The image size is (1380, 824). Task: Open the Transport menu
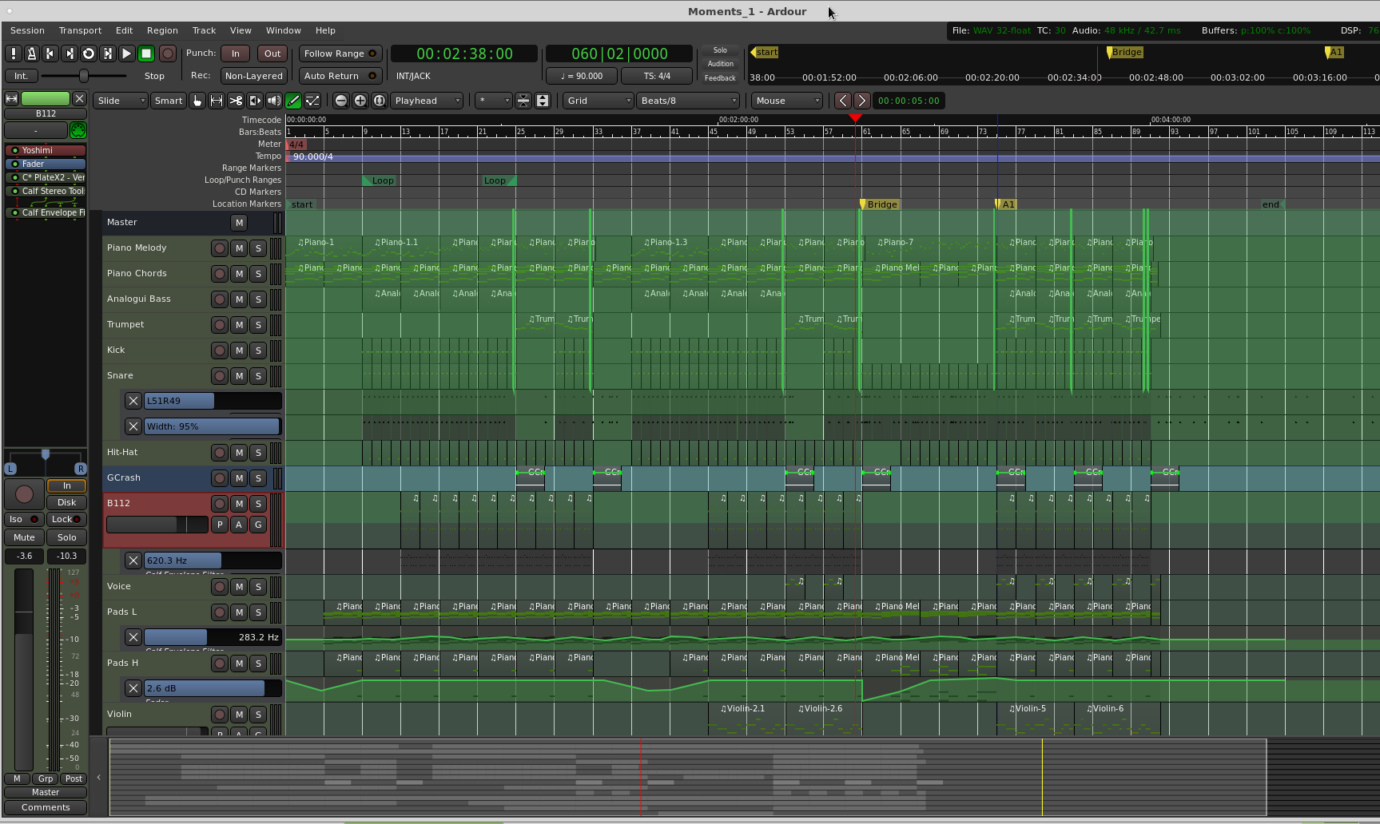(80, 30)
